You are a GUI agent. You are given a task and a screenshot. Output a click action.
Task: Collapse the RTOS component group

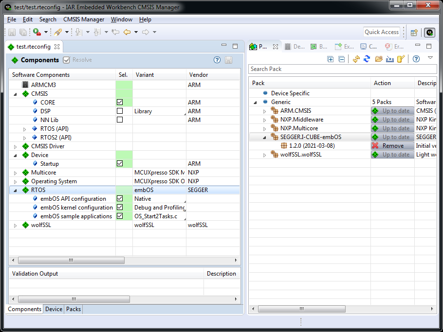click(x=15, y=190)
